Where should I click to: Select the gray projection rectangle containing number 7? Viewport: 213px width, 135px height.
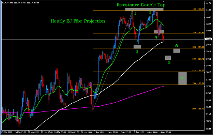pos(182,78)
